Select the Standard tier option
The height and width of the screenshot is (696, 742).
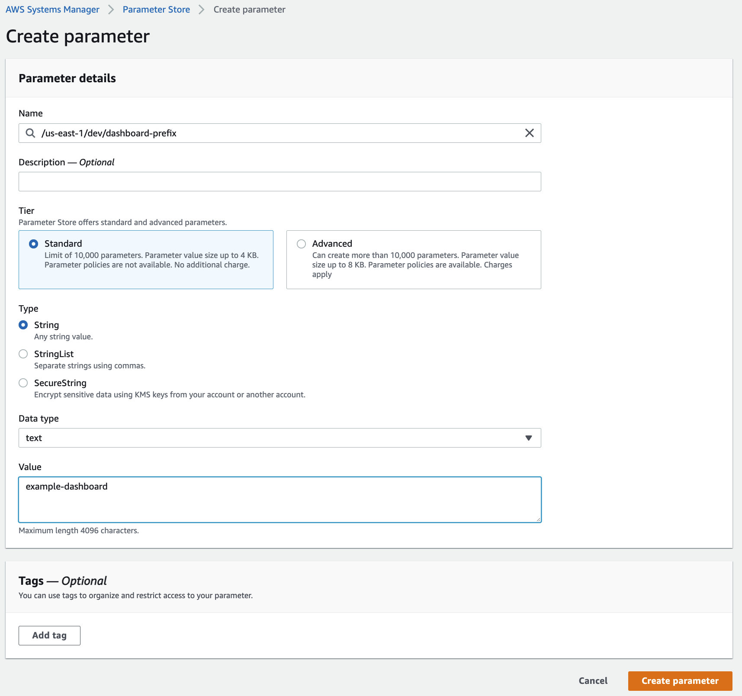tap(34, 244)
